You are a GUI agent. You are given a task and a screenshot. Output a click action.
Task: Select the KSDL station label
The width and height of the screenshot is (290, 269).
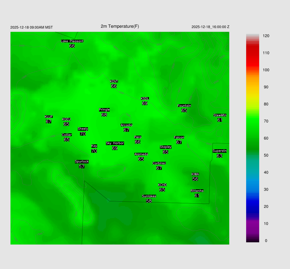point(145,99)
